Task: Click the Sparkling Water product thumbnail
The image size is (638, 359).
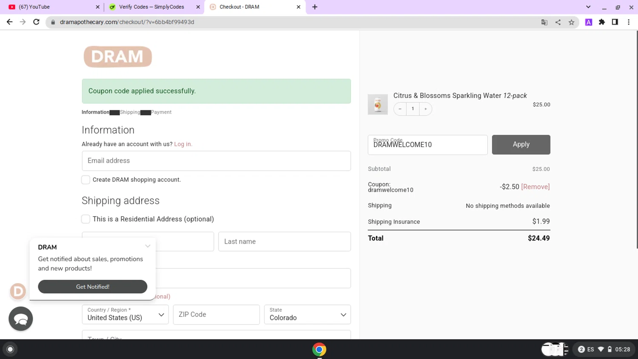Action: point(378,104)
